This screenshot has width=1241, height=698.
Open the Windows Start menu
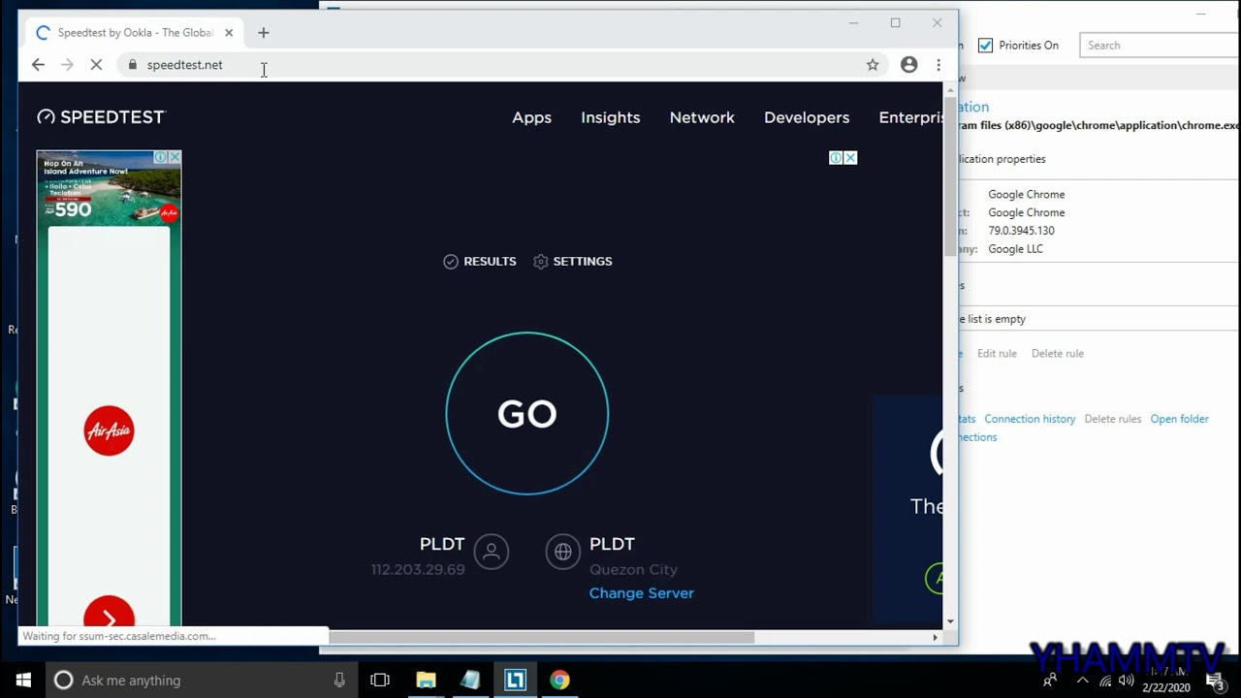(x=23, y=681)
